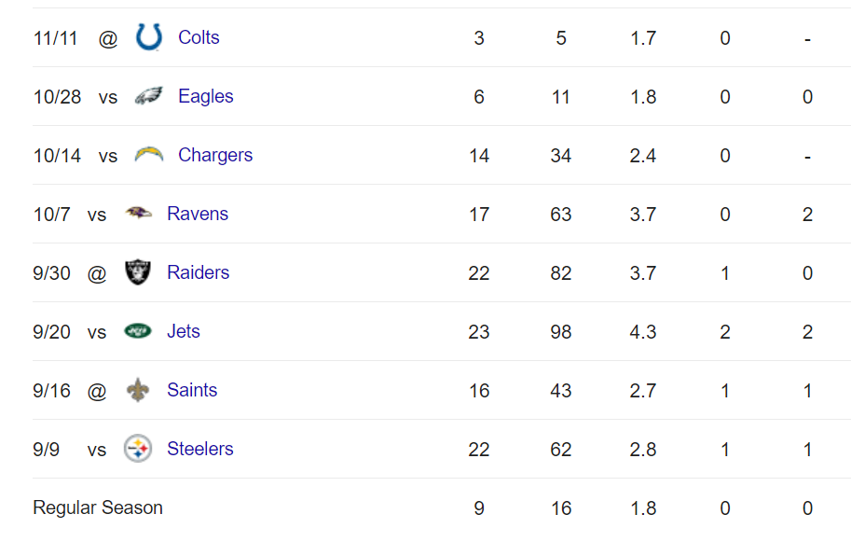851x542 pixels.
Task: Click the Ravens team logo
Action: point(138,213)
